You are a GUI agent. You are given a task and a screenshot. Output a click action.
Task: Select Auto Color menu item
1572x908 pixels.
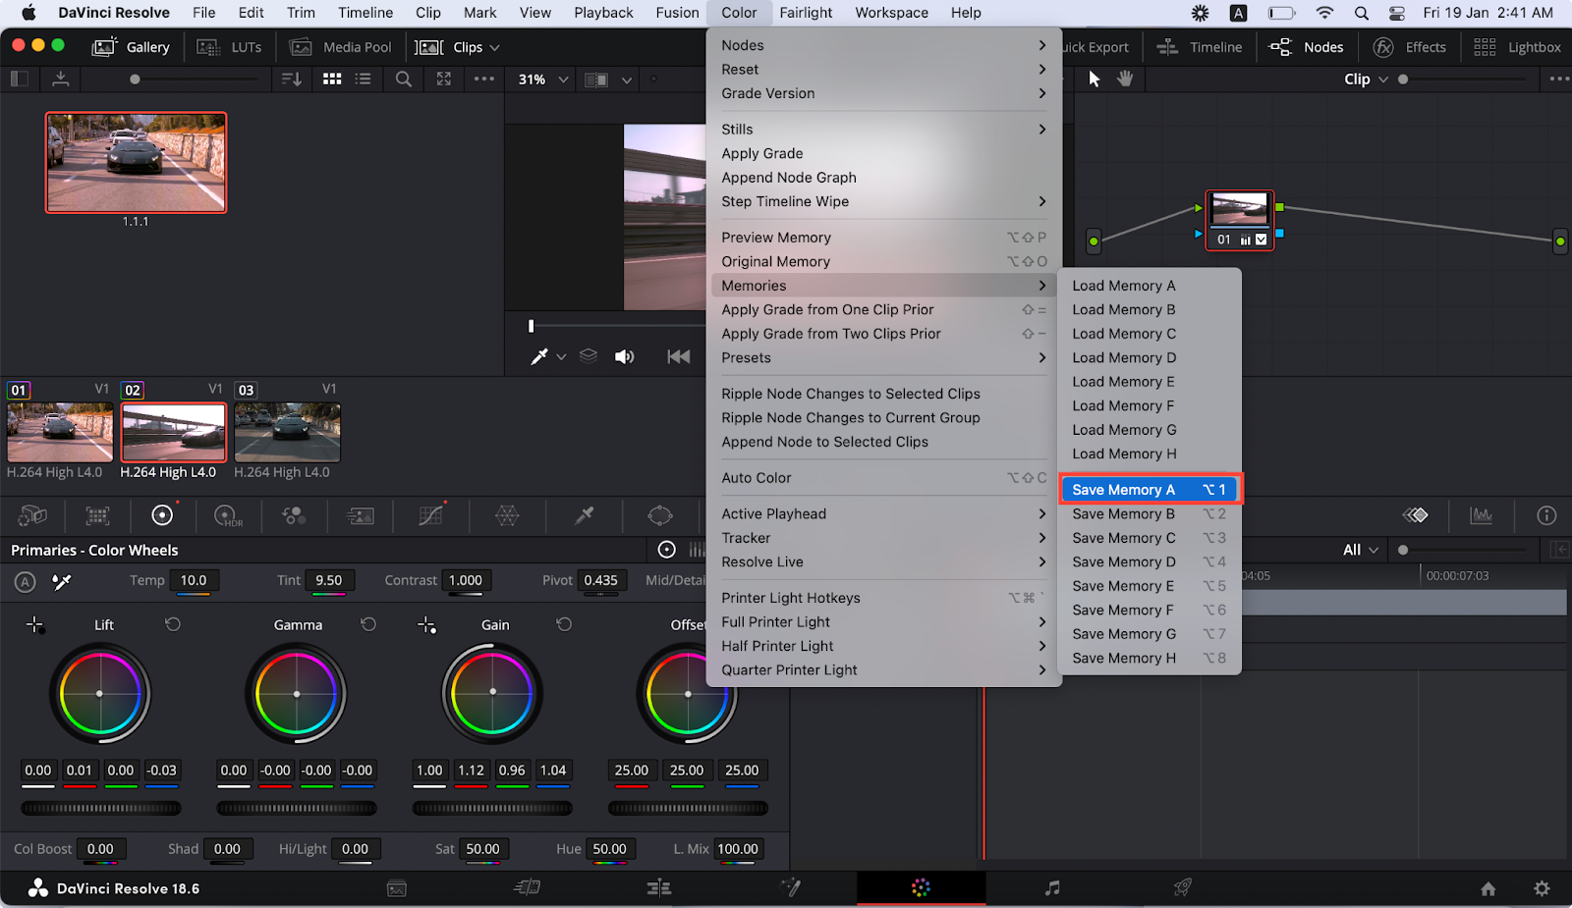pyautogui.click(x=883, y=478)
